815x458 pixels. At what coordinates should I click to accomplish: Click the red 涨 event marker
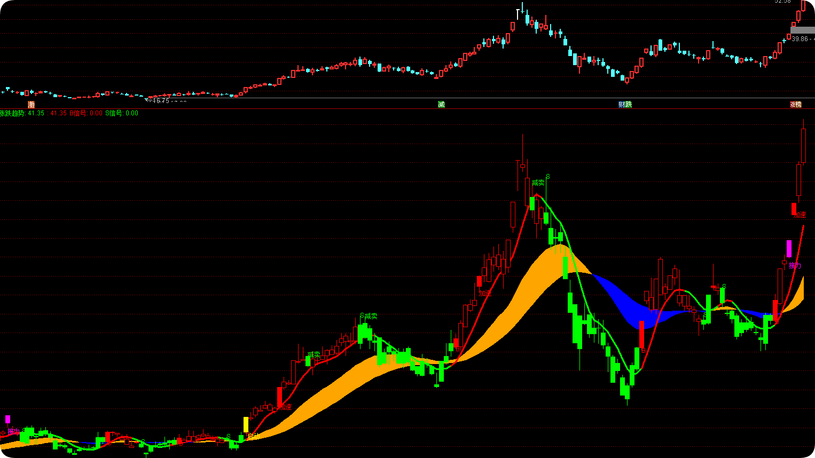(x=793, y=105)
